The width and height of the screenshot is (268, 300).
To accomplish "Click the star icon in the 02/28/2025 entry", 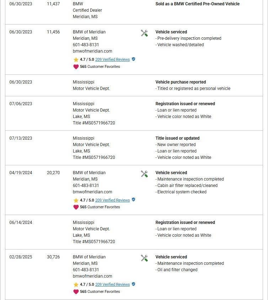I will [x=76, y=285].
